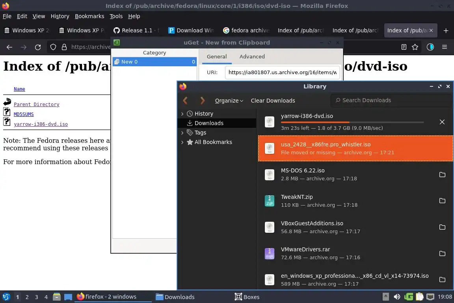
Task: Click the Firefox address bar
Action: click(x=90, y=47)
